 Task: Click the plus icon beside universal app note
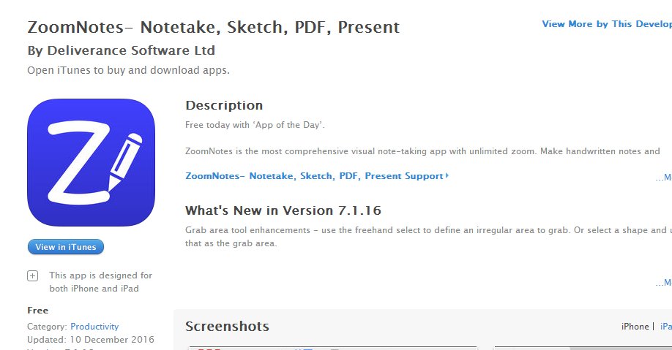32,276
